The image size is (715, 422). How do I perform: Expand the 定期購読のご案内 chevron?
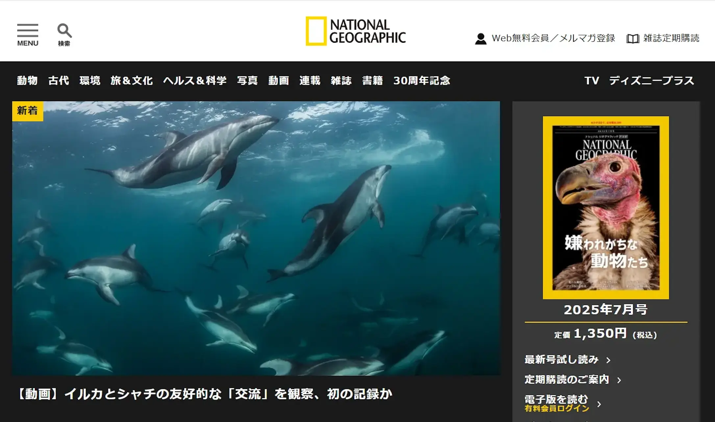[619, 380]
